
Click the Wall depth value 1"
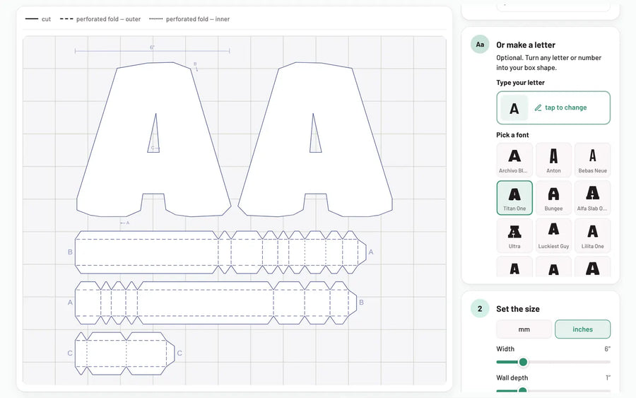point(608,377)
